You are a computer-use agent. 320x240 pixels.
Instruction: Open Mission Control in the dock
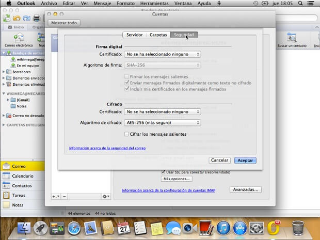57,228
